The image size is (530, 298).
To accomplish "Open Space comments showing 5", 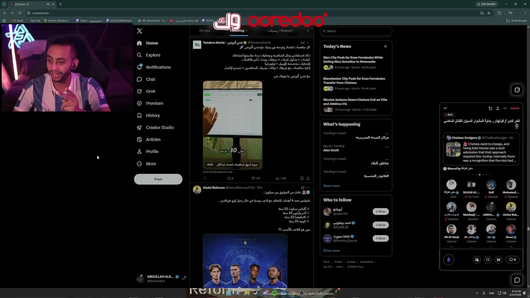I will [513, 260].
